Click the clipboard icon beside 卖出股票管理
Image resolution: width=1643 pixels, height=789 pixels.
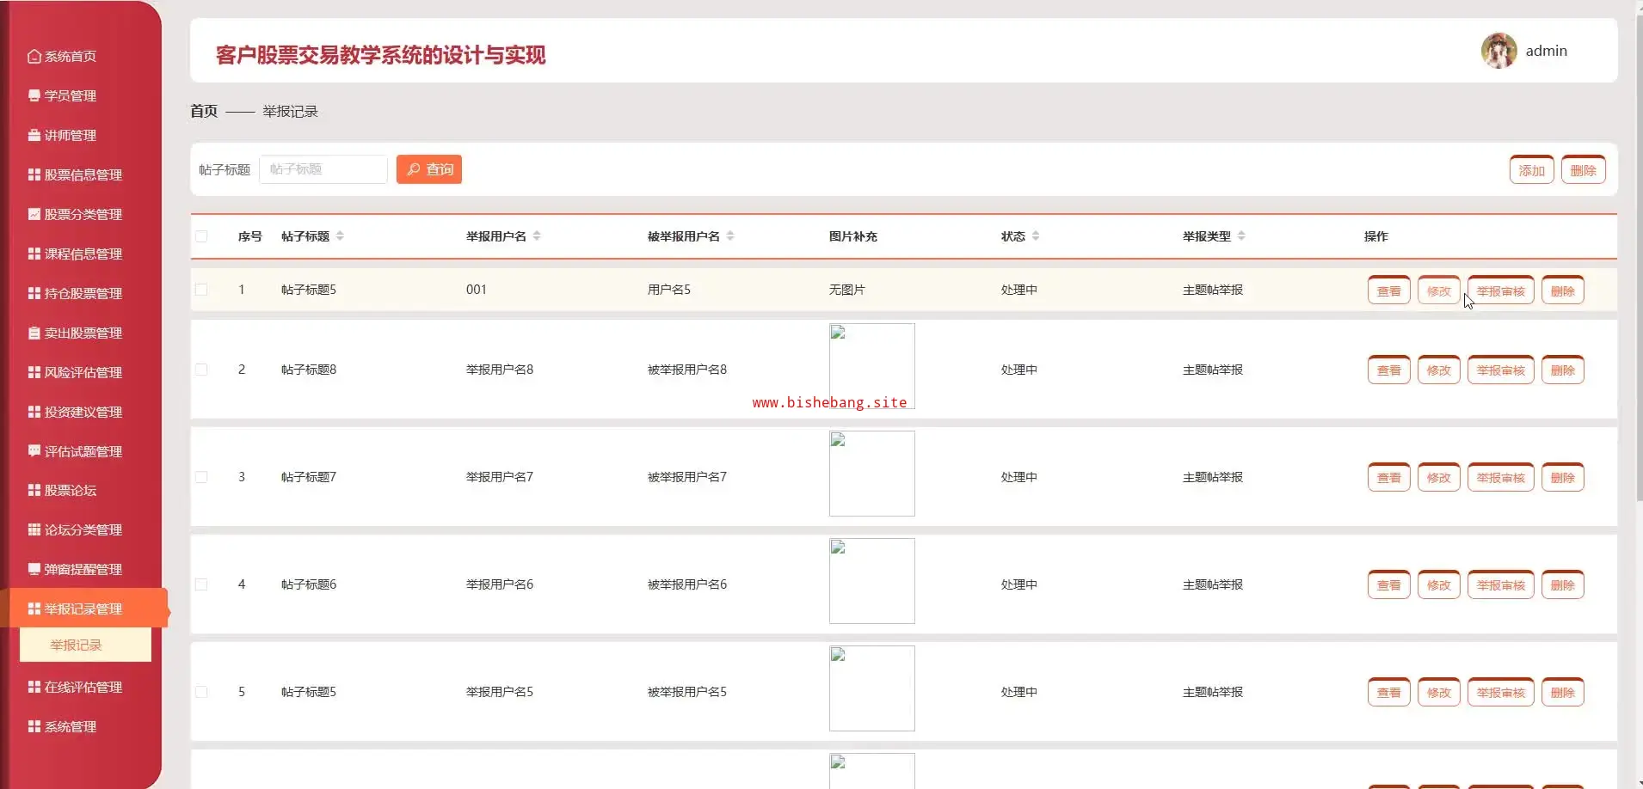pyautogui.click(x=34, y=333)
